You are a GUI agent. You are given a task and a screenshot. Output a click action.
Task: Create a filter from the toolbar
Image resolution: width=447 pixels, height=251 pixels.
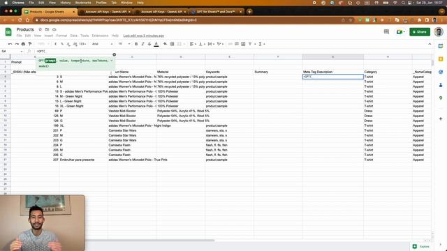[250, 44]
